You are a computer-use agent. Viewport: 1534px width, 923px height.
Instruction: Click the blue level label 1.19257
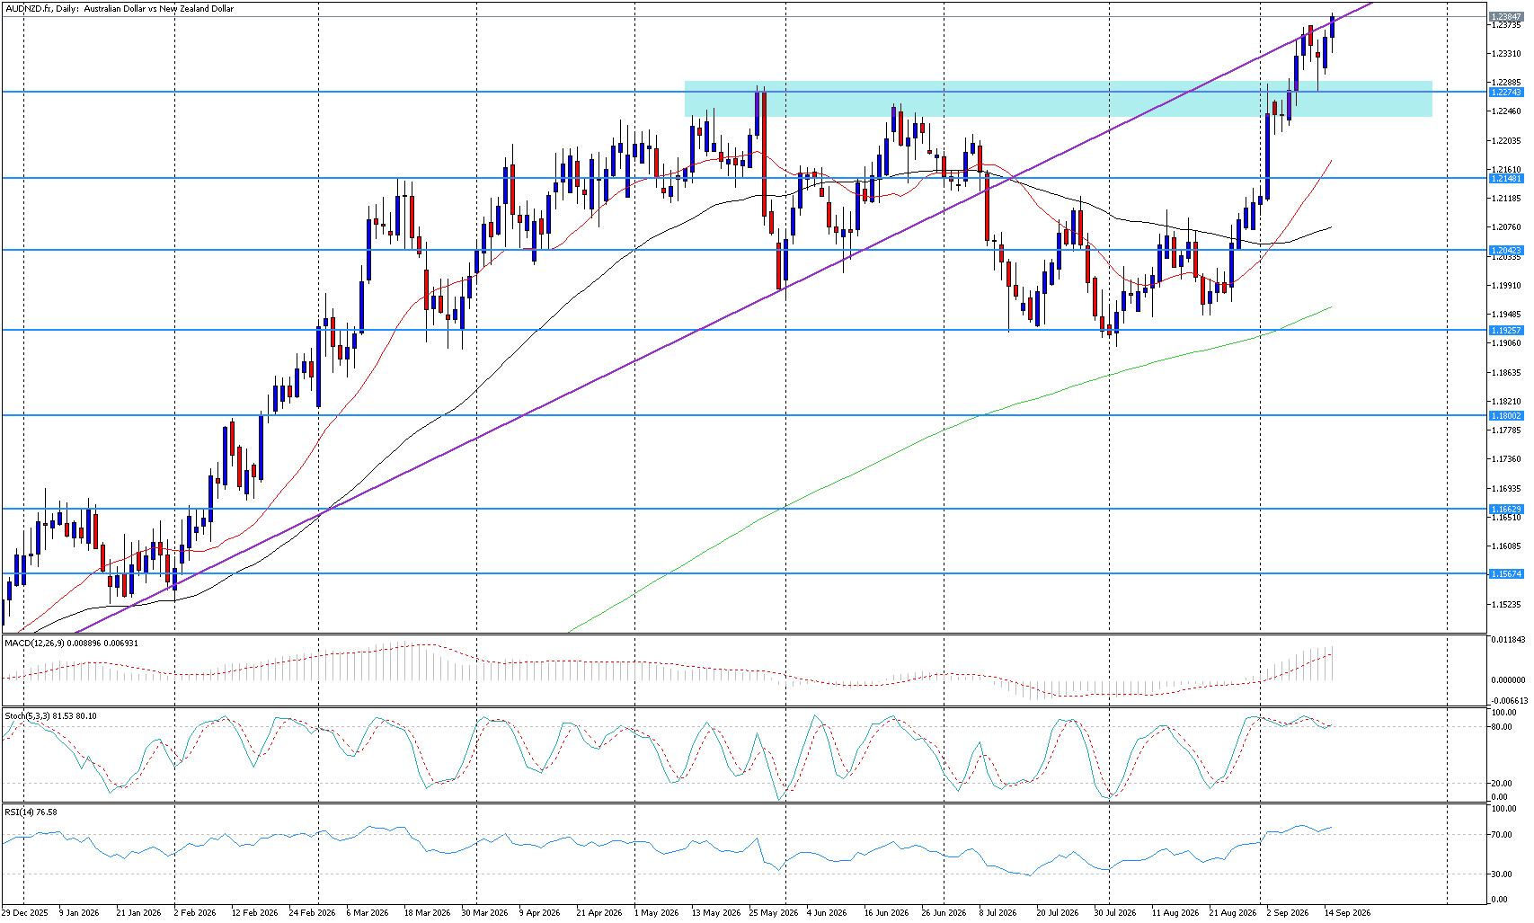click(1506, 331)
